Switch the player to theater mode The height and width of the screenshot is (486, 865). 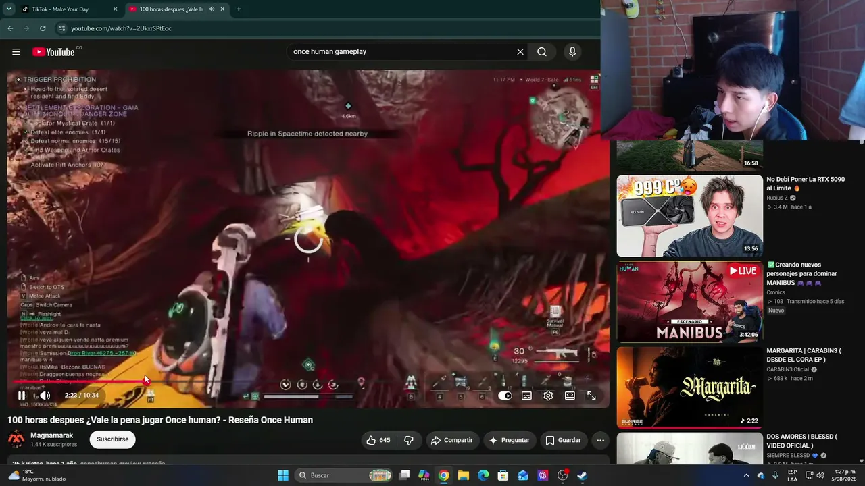570,396
